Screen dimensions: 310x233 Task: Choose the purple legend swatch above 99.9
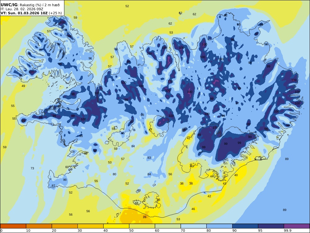(x=297, y=226)
